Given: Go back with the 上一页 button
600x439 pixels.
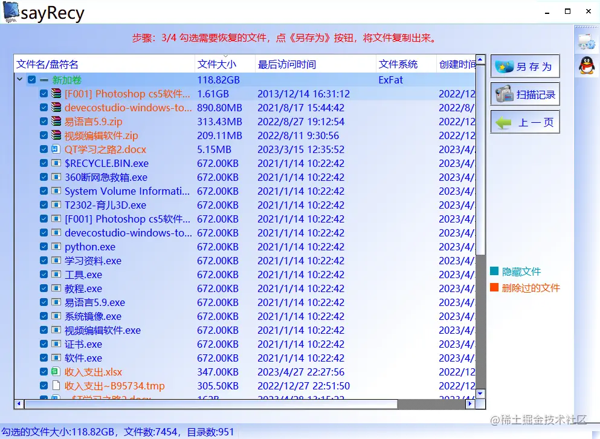Looking at the screenshot, I should tap(525, 122).
